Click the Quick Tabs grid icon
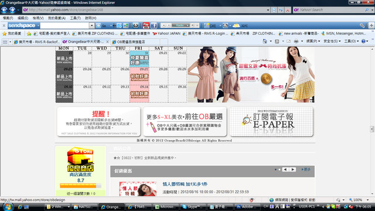Screen dimensions: 375x211 (x=5, y=42)
